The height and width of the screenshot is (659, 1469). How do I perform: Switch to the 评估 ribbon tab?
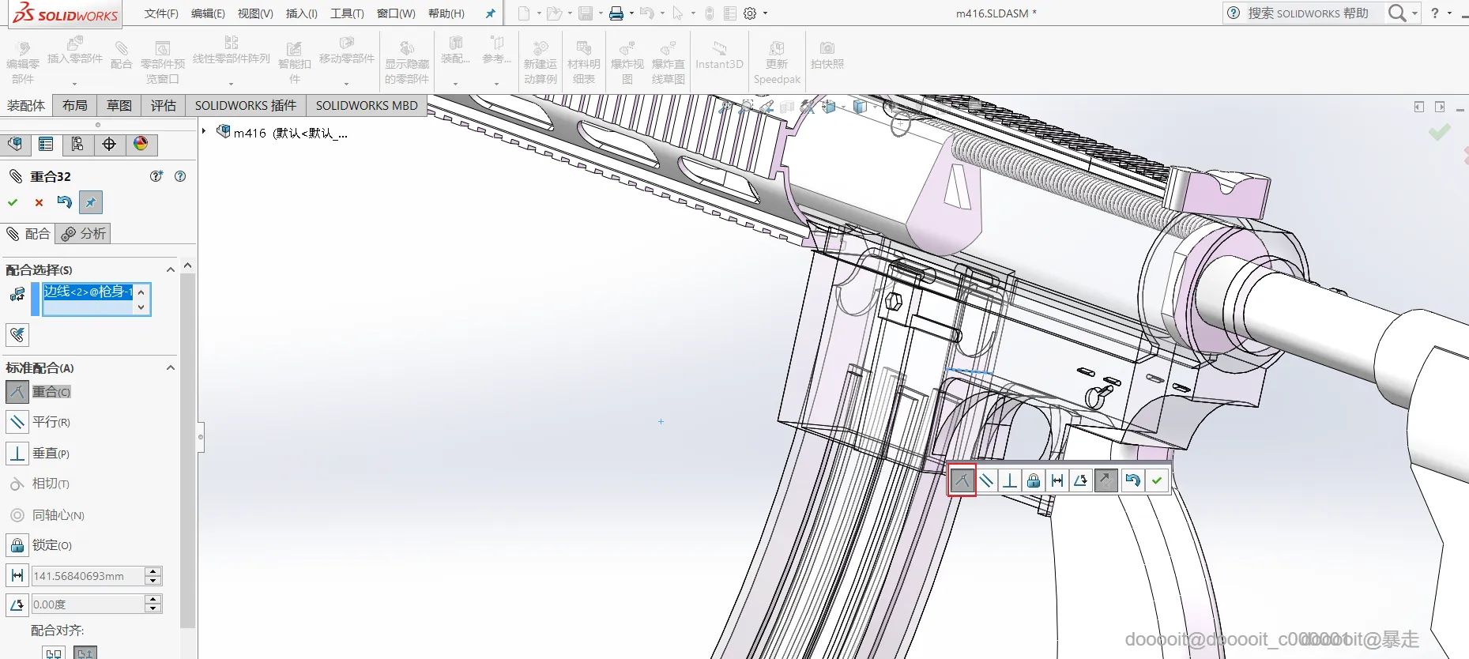point(164,105)
